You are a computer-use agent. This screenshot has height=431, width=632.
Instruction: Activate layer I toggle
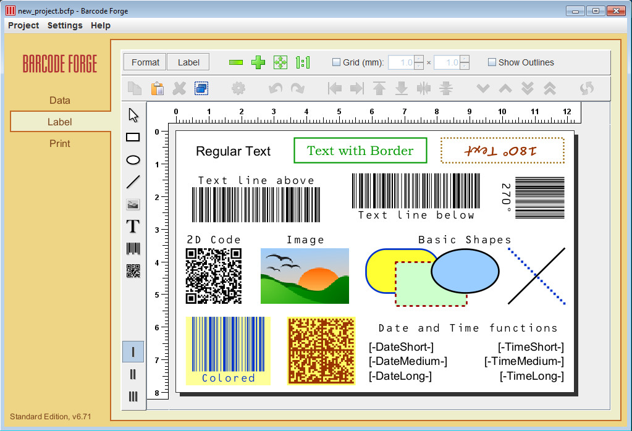133,352
